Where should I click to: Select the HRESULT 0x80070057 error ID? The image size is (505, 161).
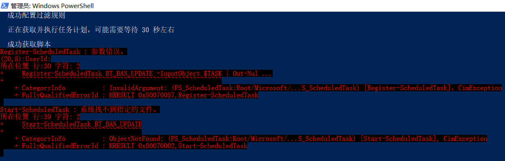[x=143, y=95]
